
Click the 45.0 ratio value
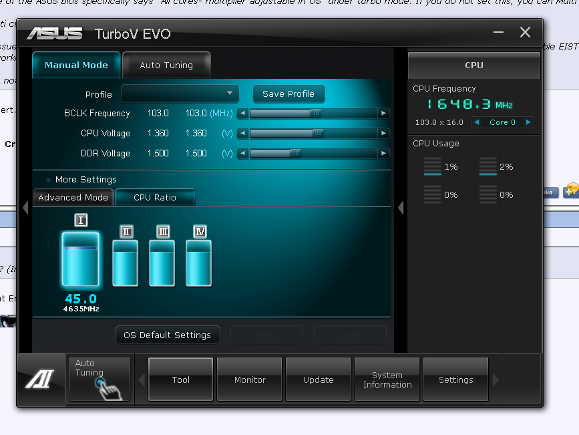(81, 298)
